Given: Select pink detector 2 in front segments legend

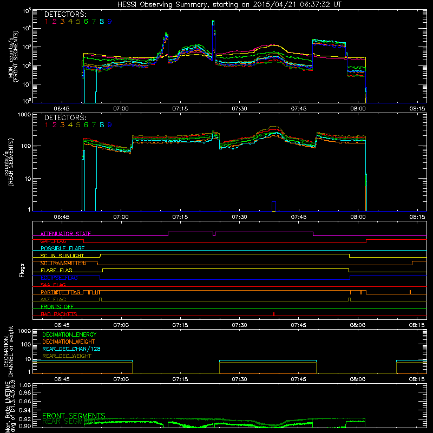Looking at the screenshot, I should pos(55,22).
